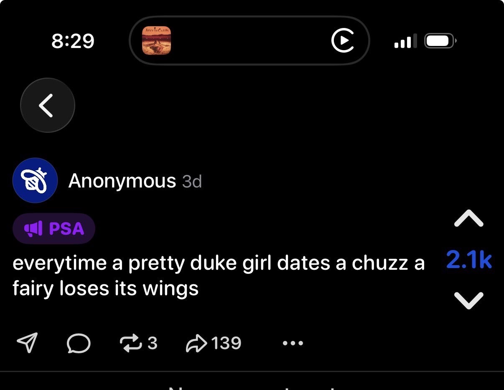
Task: Tap the playback icon in Dynamic Island
Action: pos(343,41)
